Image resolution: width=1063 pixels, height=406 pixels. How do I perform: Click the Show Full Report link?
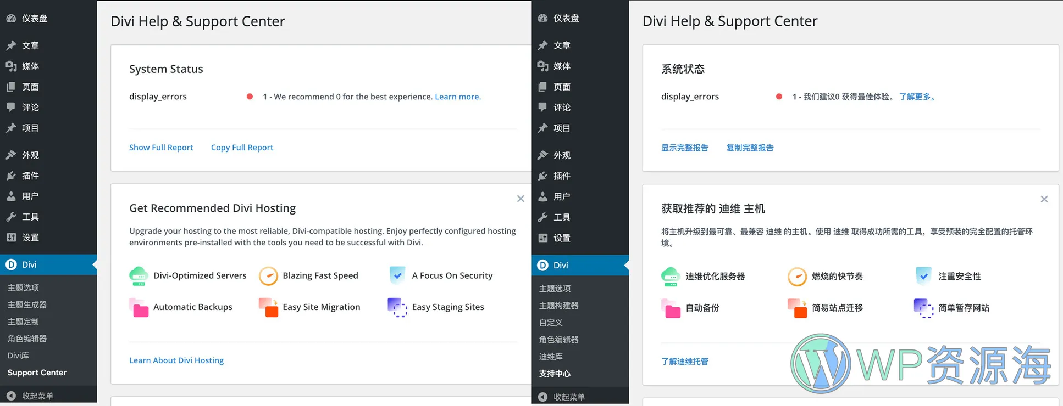pyautogui.click(x=161, y=148)
